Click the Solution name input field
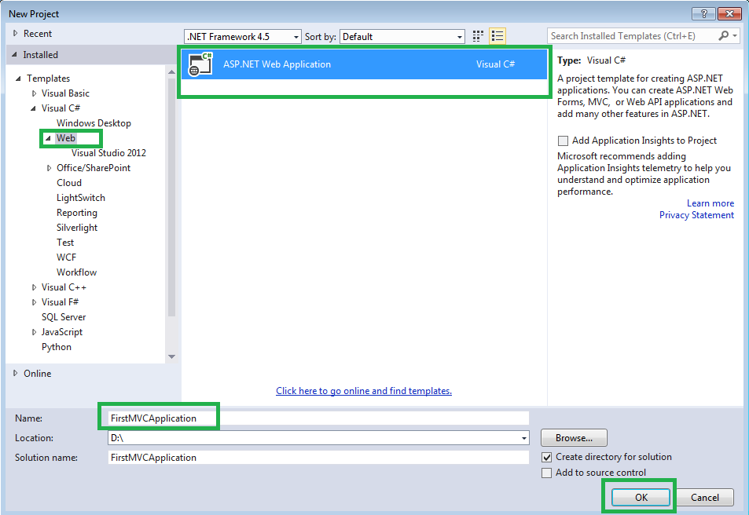749x515 pixels. tap(318, 458)
